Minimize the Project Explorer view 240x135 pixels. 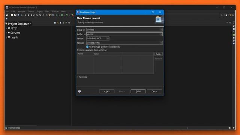(x=66, y=22)
